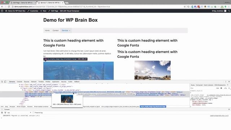Image resolution: width=231 pixels, height=130 pixels.
Task: Open the Chrome three-dot menu
Action: [x=229, y=6]
